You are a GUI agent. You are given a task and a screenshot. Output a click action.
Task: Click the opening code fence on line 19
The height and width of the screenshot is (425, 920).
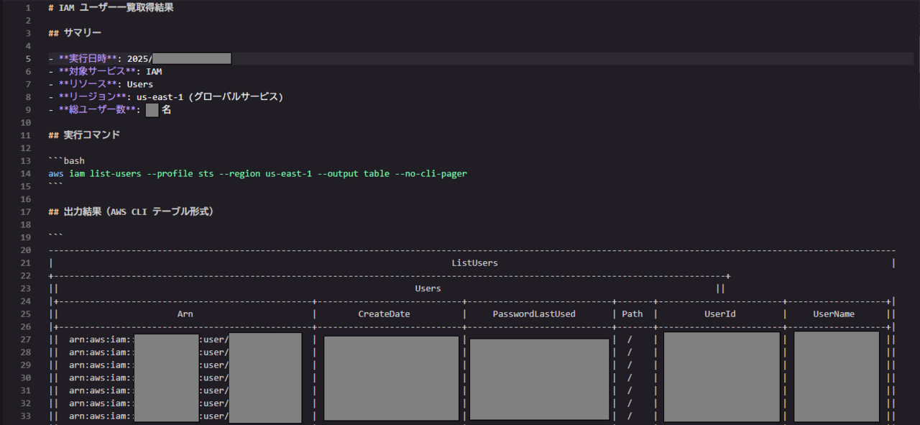click(56, 237)
